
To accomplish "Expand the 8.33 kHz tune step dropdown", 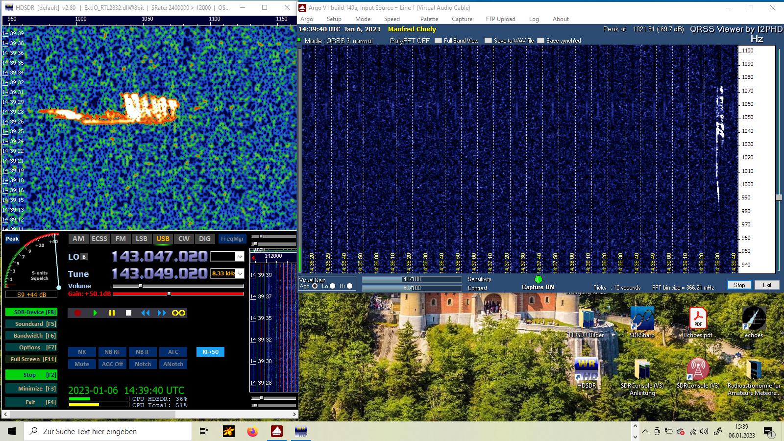I will (240, 273).
